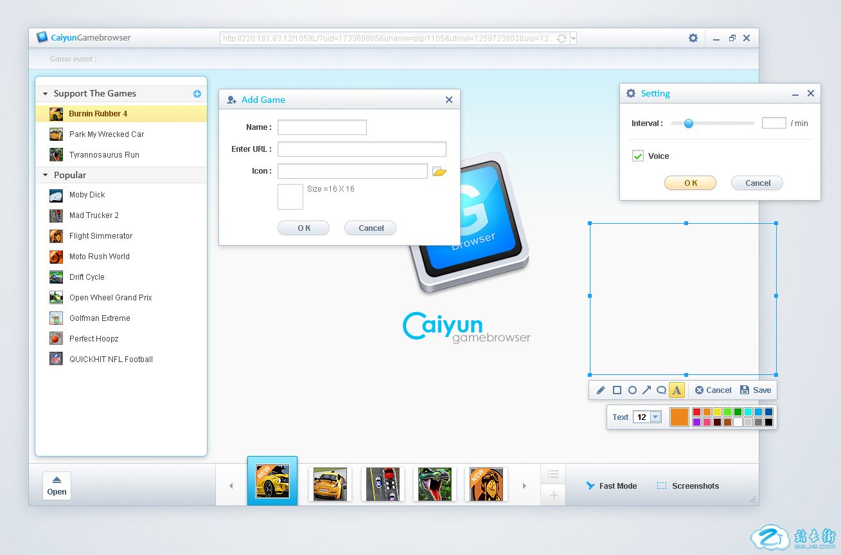
Task: Pick the red color swatch
Action: pyautogui.click(x=696, y=412)
